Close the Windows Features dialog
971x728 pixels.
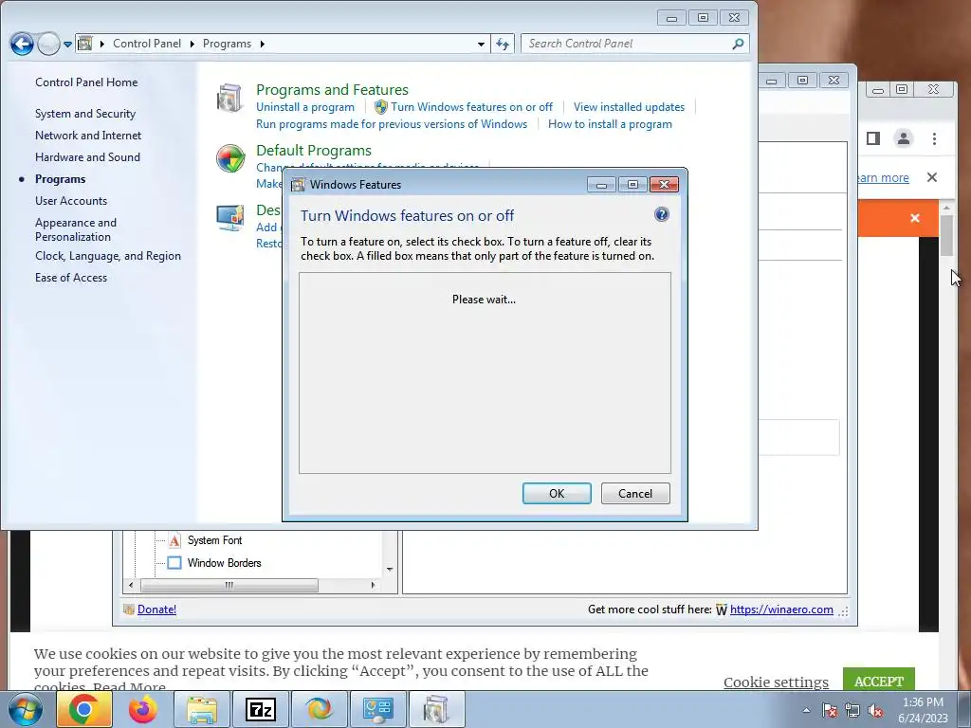[664, 185]
